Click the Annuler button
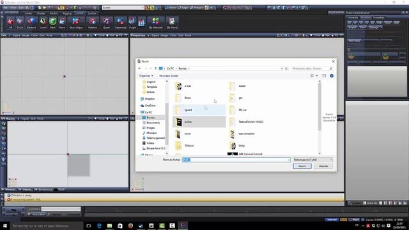This screenshot has width=409, height=230. click(323, 166)
